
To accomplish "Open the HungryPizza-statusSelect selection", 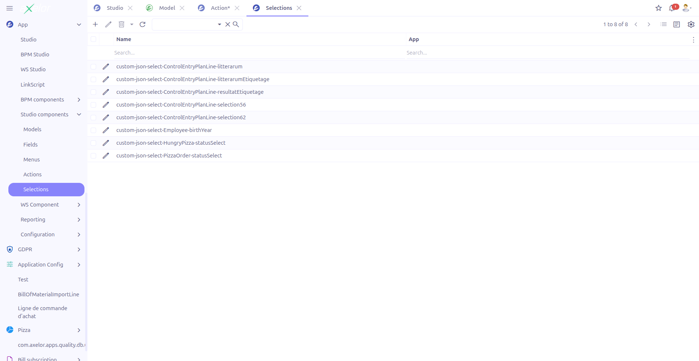I will point(171,143).
